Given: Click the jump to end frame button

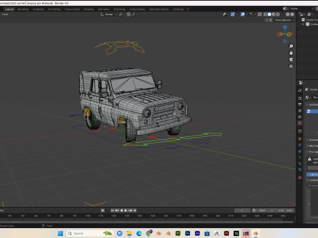Looking at the screenshot, I should (x=134, y=210).
